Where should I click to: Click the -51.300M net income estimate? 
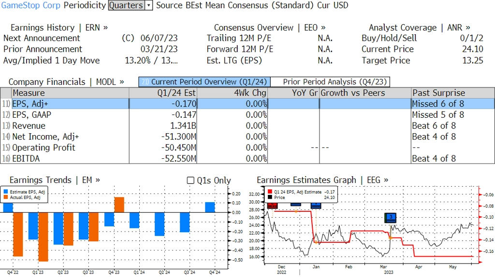[179, 137]
